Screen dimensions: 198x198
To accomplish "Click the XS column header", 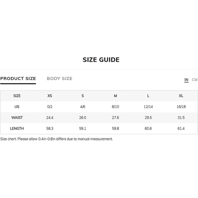I will pyautogui.click(x=50, y=96).
